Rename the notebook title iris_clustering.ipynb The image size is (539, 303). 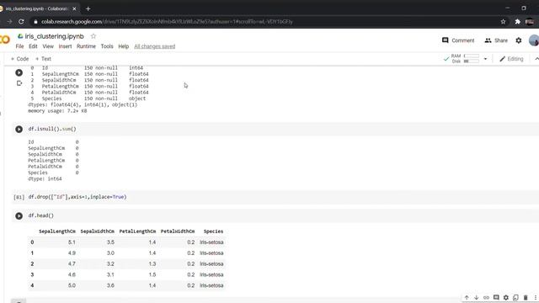[54, 36]
